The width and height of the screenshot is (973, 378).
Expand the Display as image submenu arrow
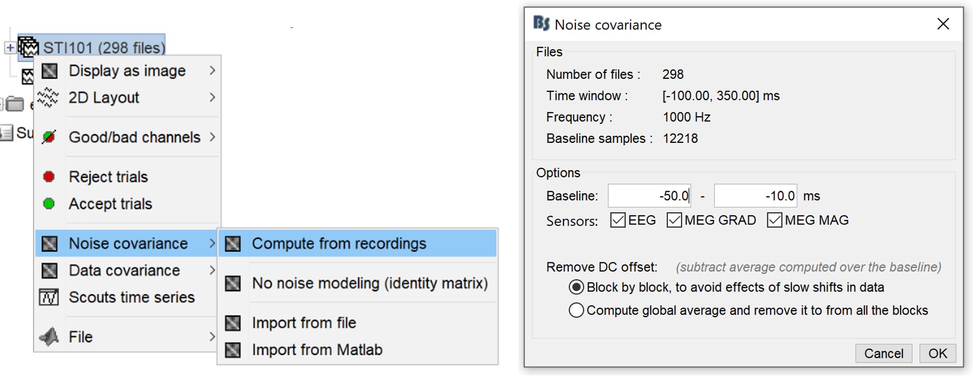point(212,71)
